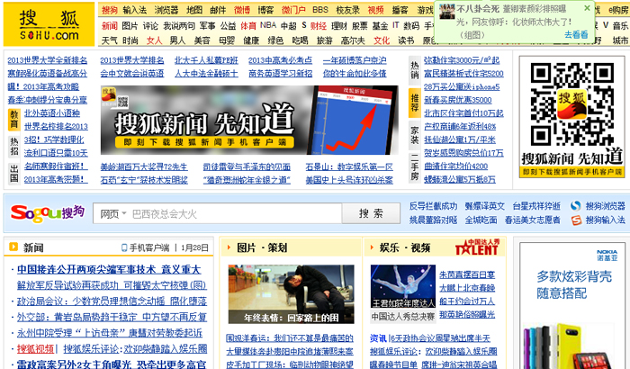
Task: Open the 北外英语小语种 education link
Action: (x=52, y=113)
